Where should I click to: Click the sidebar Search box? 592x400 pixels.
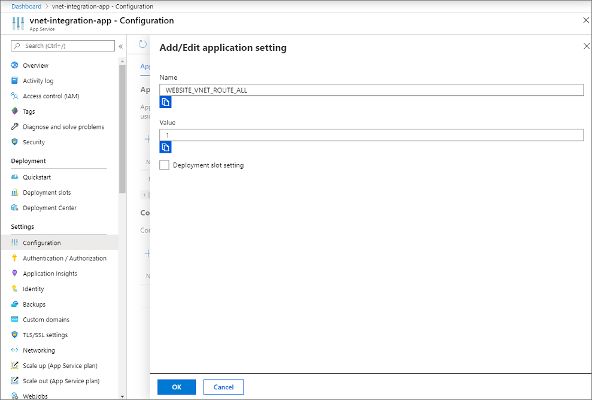(63, 46)
